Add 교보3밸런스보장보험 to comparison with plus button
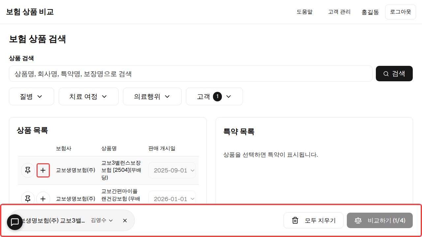 [x=43, y=170]
